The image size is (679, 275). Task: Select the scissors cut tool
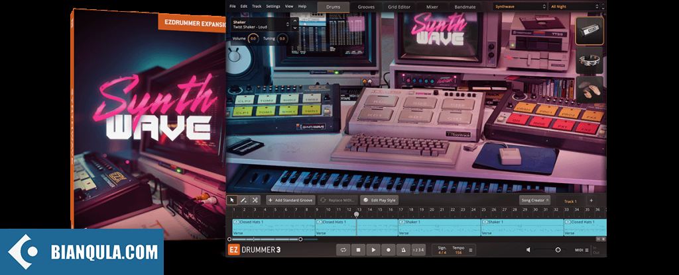pyautogui.click(x=255, y=200)
